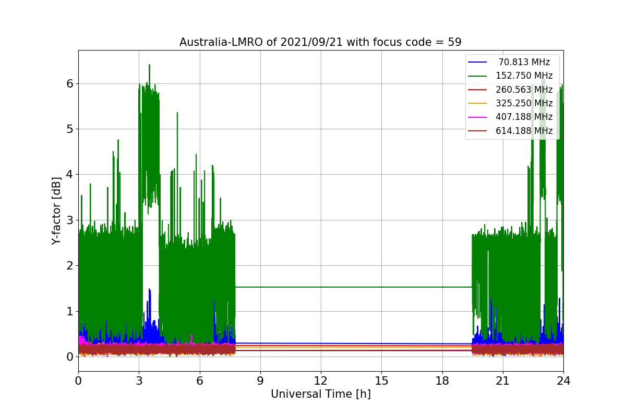The width and height of the screenshot is (626, 417).
Task: Click the x-axis tick label 24
Action: coord(563,381)
